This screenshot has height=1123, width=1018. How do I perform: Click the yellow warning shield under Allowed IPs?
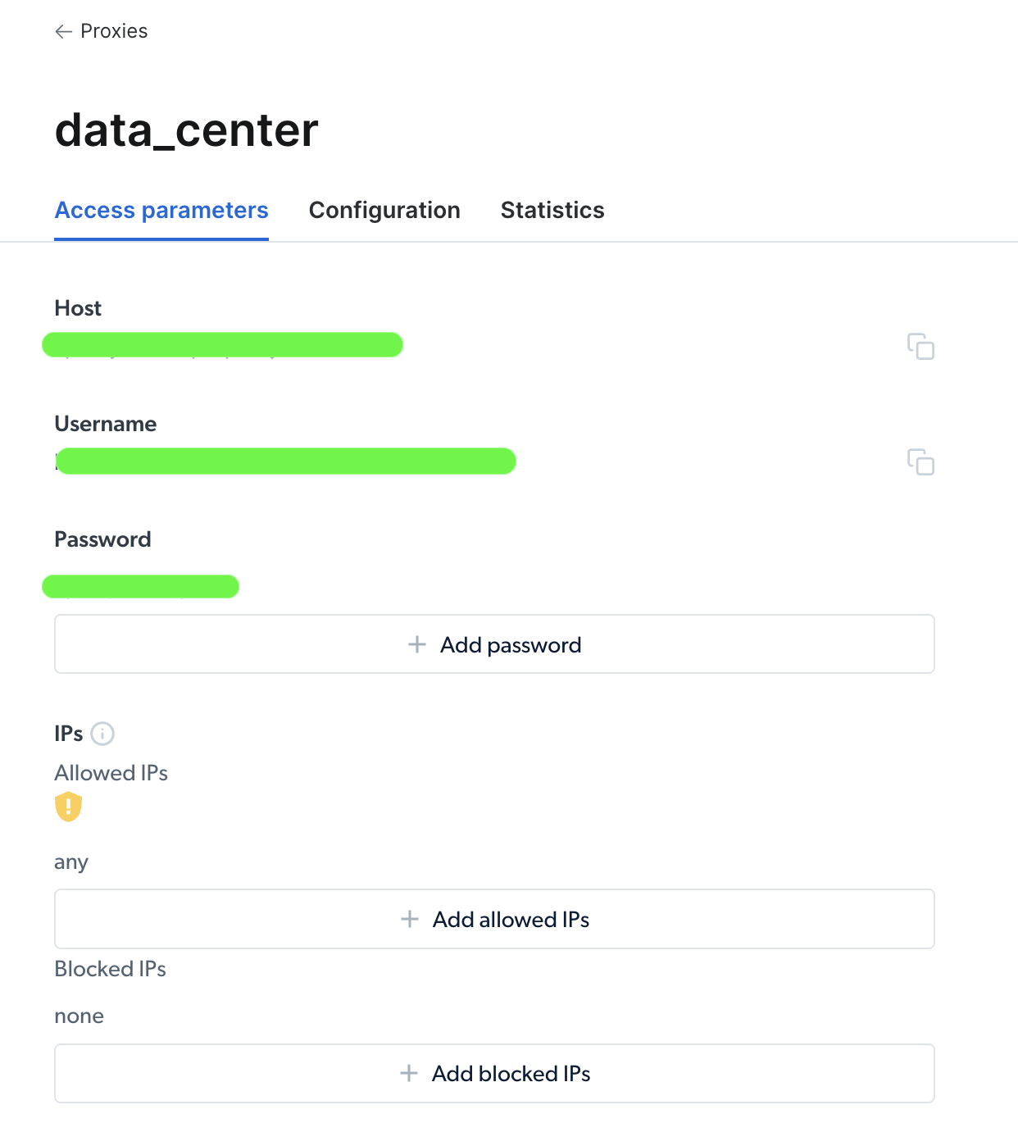point(68,807)
